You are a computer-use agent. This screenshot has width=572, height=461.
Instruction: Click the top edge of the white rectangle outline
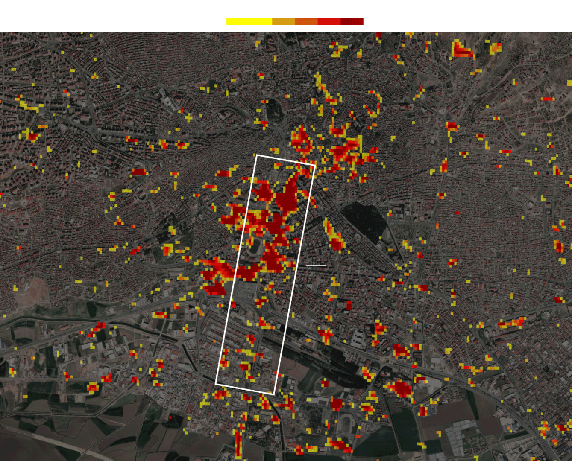click(x=285, y=160)
